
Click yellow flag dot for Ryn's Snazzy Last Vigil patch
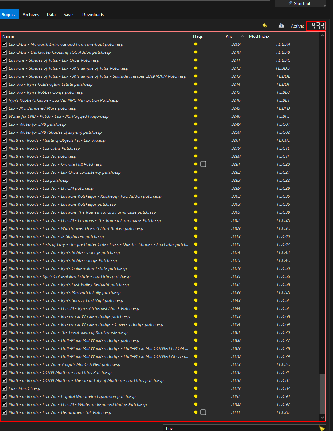pos(196,300)
